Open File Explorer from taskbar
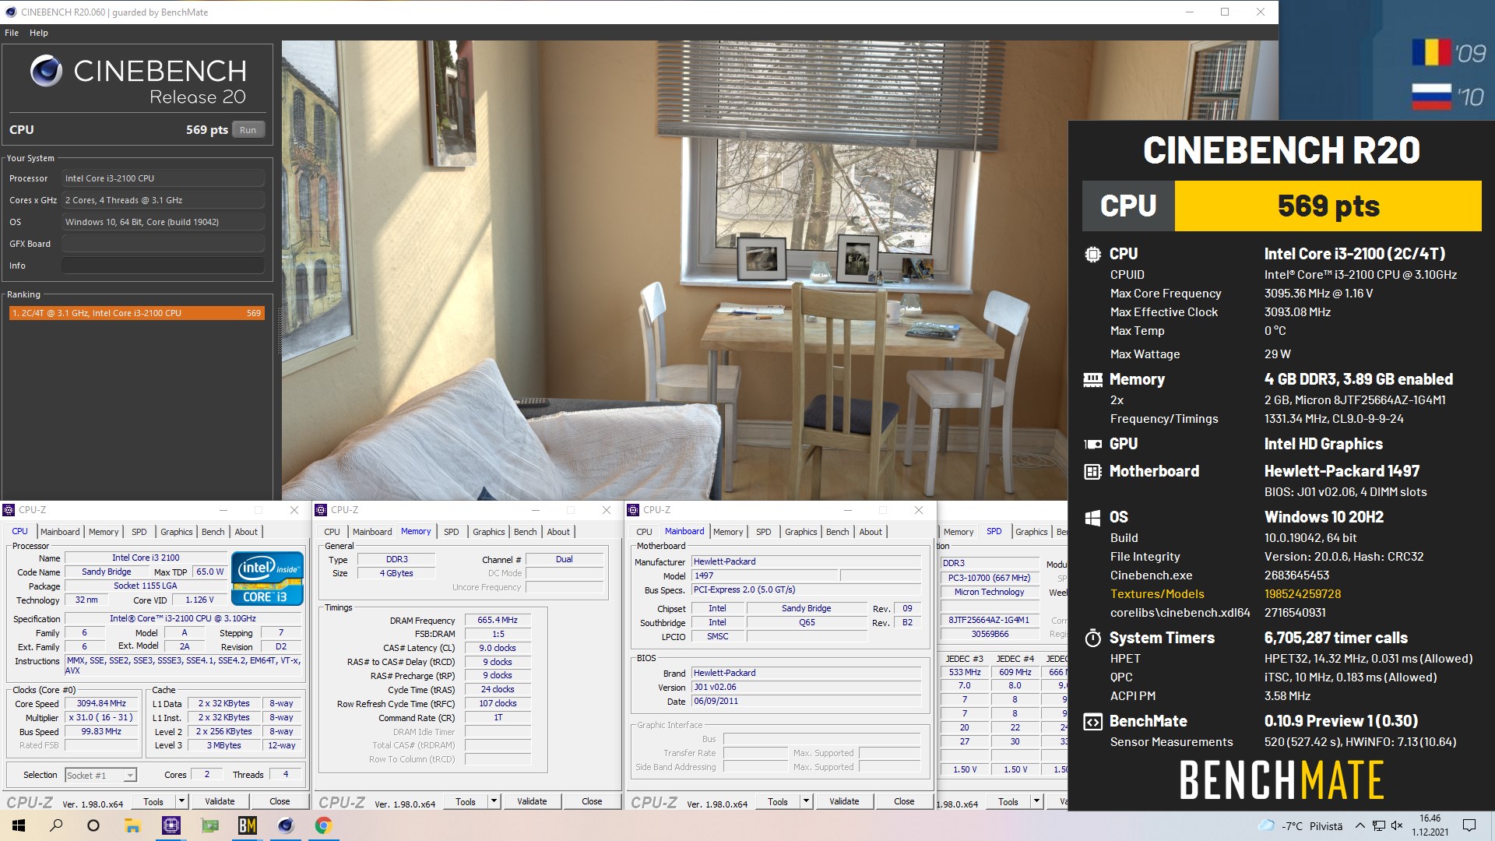 coord(132,825)
